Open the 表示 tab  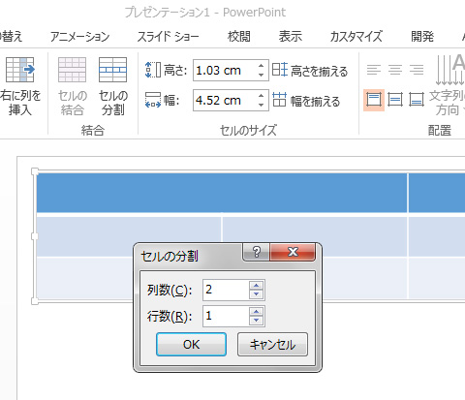291,36
